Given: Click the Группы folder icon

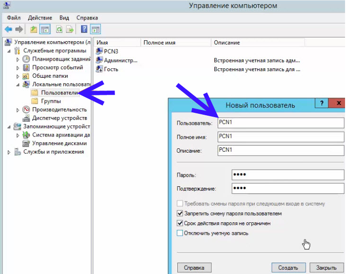Looking at the screenshot, I should 35,101.
